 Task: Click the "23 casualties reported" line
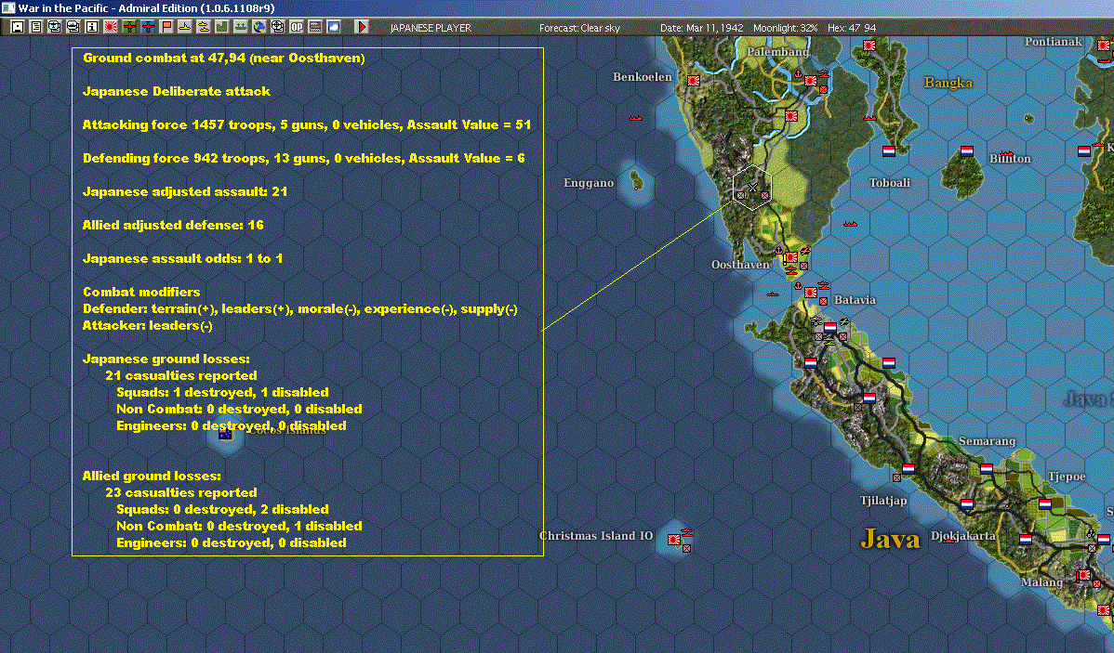(x=181, y=492)
